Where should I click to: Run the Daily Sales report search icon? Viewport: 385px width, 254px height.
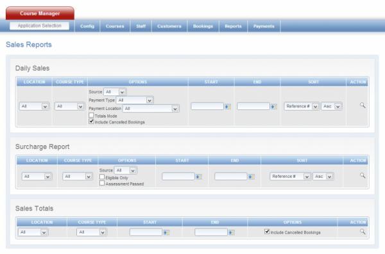pyautogui.click(x=363, y=106)
